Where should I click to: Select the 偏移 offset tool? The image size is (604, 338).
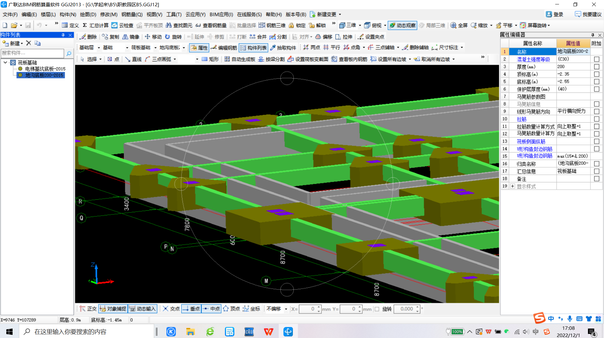click(324, 37)
